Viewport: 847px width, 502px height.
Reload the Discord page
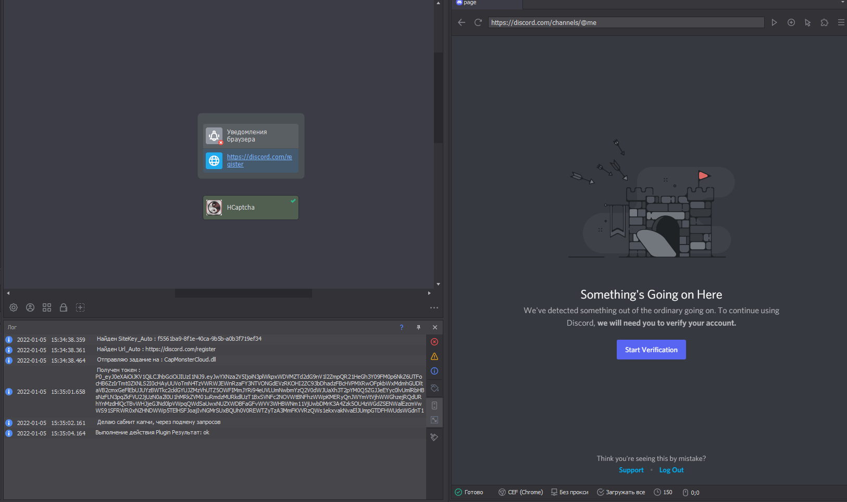tap(478, 22)
